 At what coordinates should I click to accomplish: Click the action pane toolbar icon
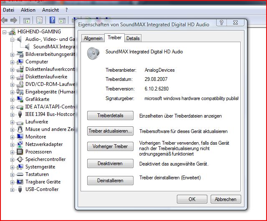tap(62, 20)
